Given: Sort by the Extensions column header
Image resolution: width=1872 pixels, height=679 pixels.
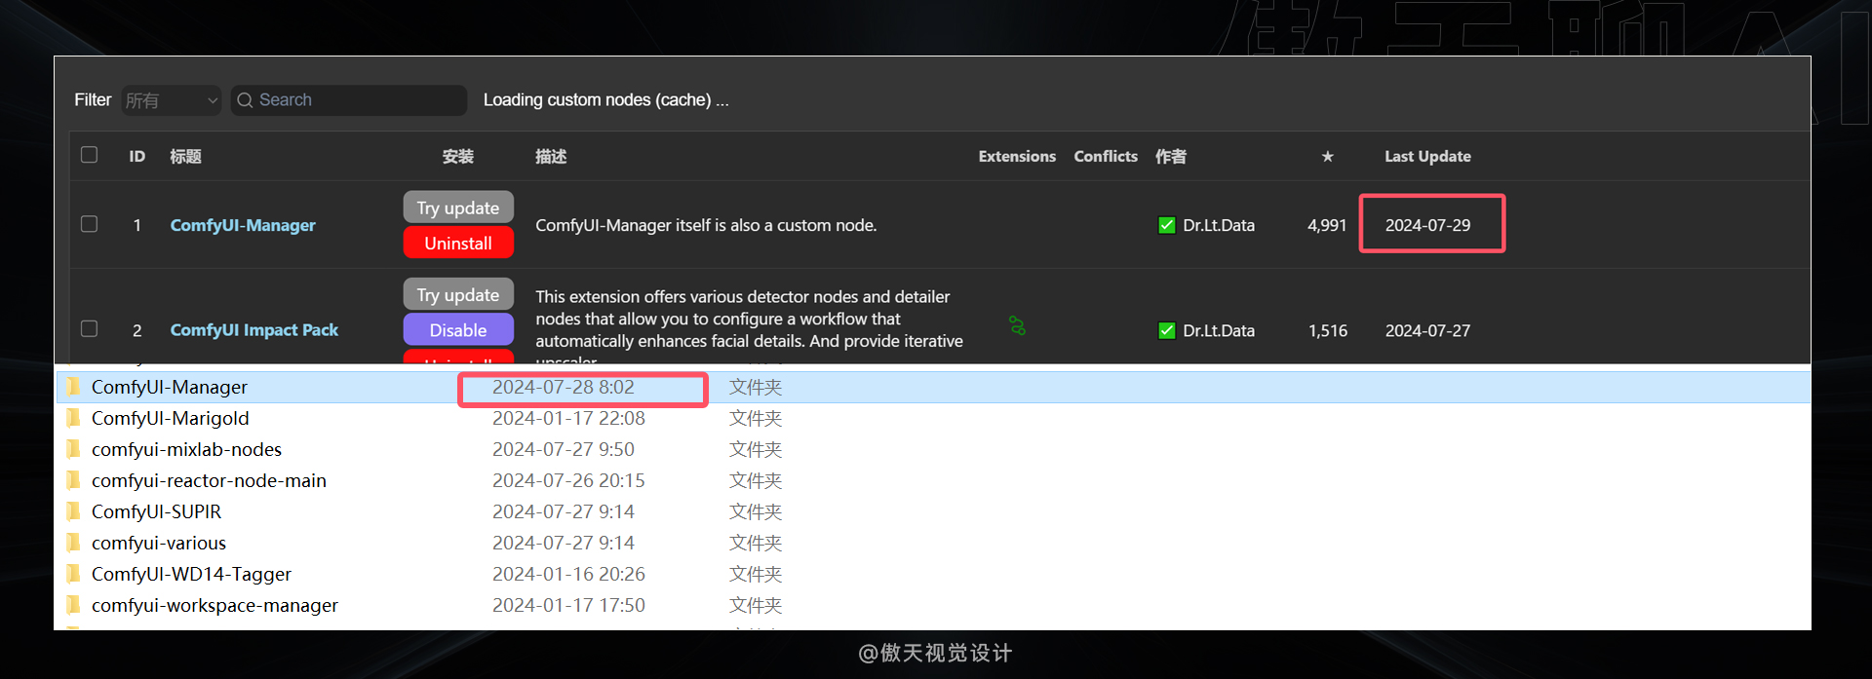Looking at the screenshot, I should pyautogui.click(x=1017, y=156).
